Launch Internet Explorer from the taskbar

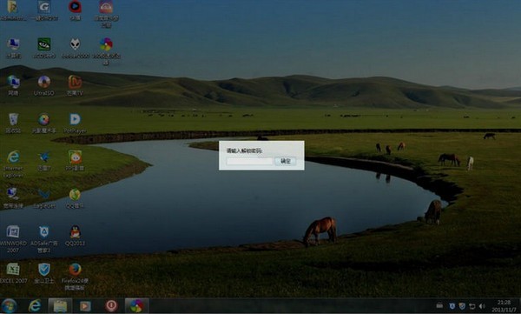pos(35,306)
